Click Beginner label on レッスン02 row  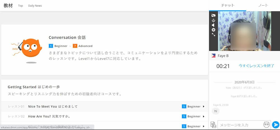tap(194, 117)
